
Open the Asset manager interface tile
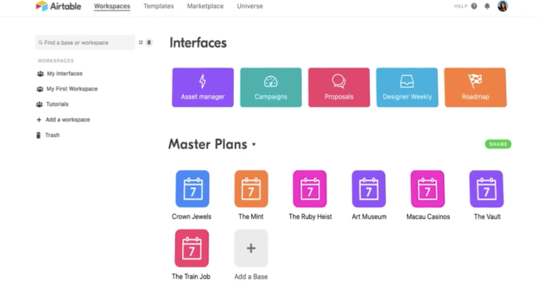tap(202, 87)
